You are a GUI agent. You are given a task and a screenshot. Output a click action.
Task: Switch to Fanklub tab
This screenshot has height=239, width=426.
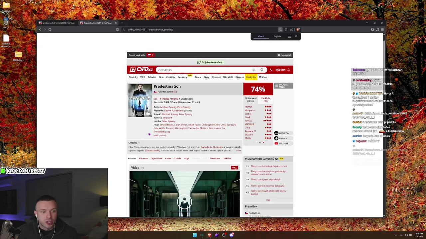(x=266, y=99)
